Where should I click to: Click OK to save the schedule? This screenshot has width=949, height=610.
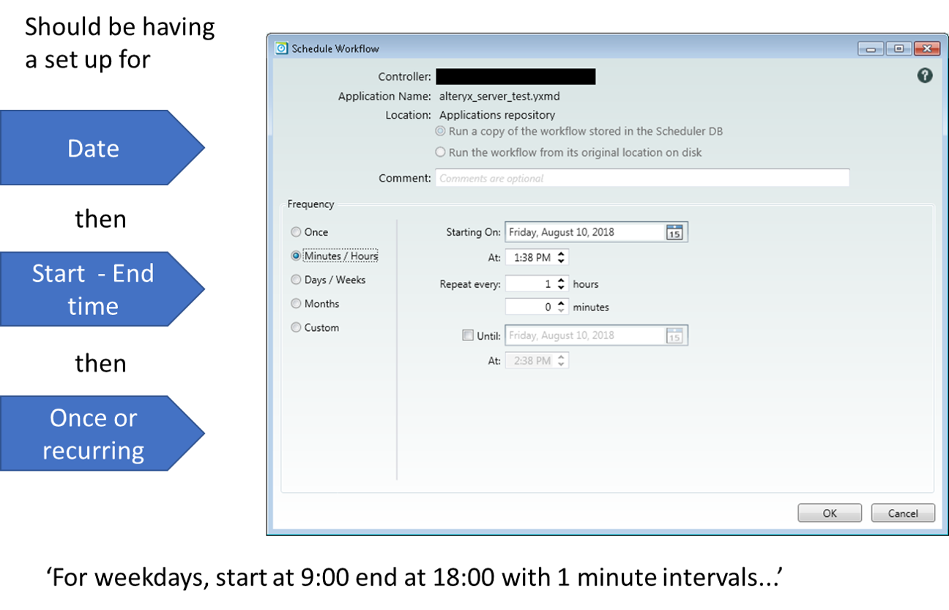(829, 513)
